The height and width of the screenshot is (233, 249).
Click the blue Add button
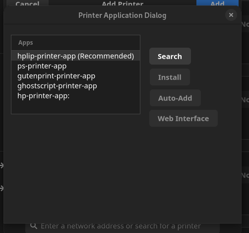pyautogui.click(x=217, y=3)
